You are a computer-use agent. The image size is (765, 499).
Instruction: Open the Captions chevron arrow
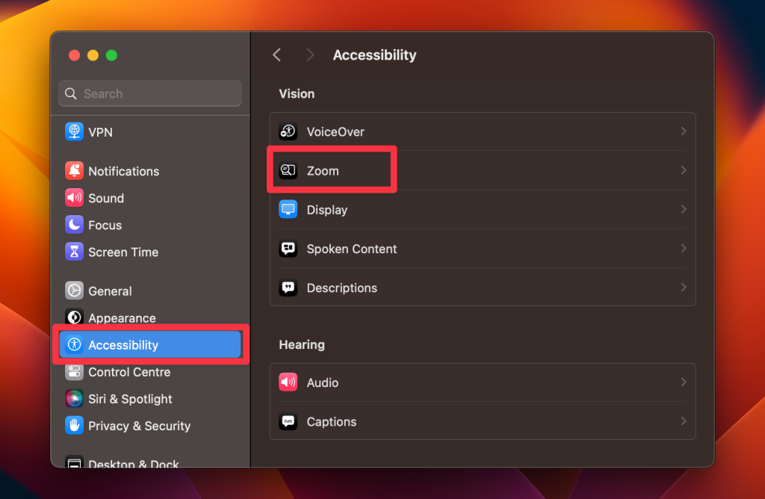point(683,421)
